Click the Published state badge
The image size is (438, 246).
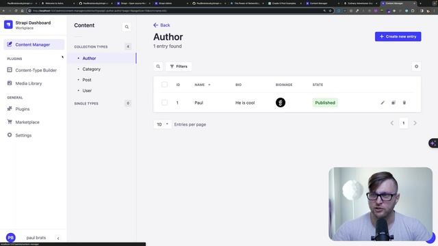tap(325, 102)
